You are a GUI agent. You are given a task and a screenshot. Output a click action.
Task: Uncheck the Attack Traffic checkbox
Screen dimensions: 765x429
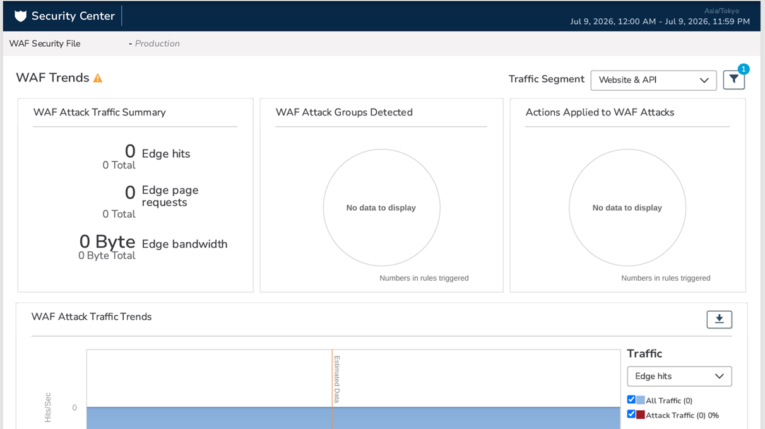click(x=631, y=414)
